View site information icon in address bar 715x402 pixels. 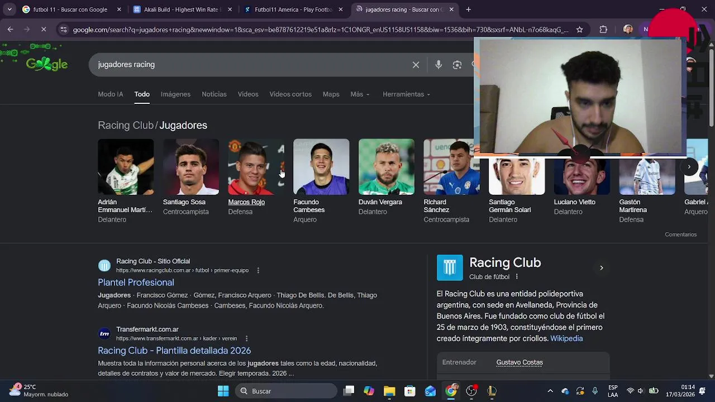(64, 30)
